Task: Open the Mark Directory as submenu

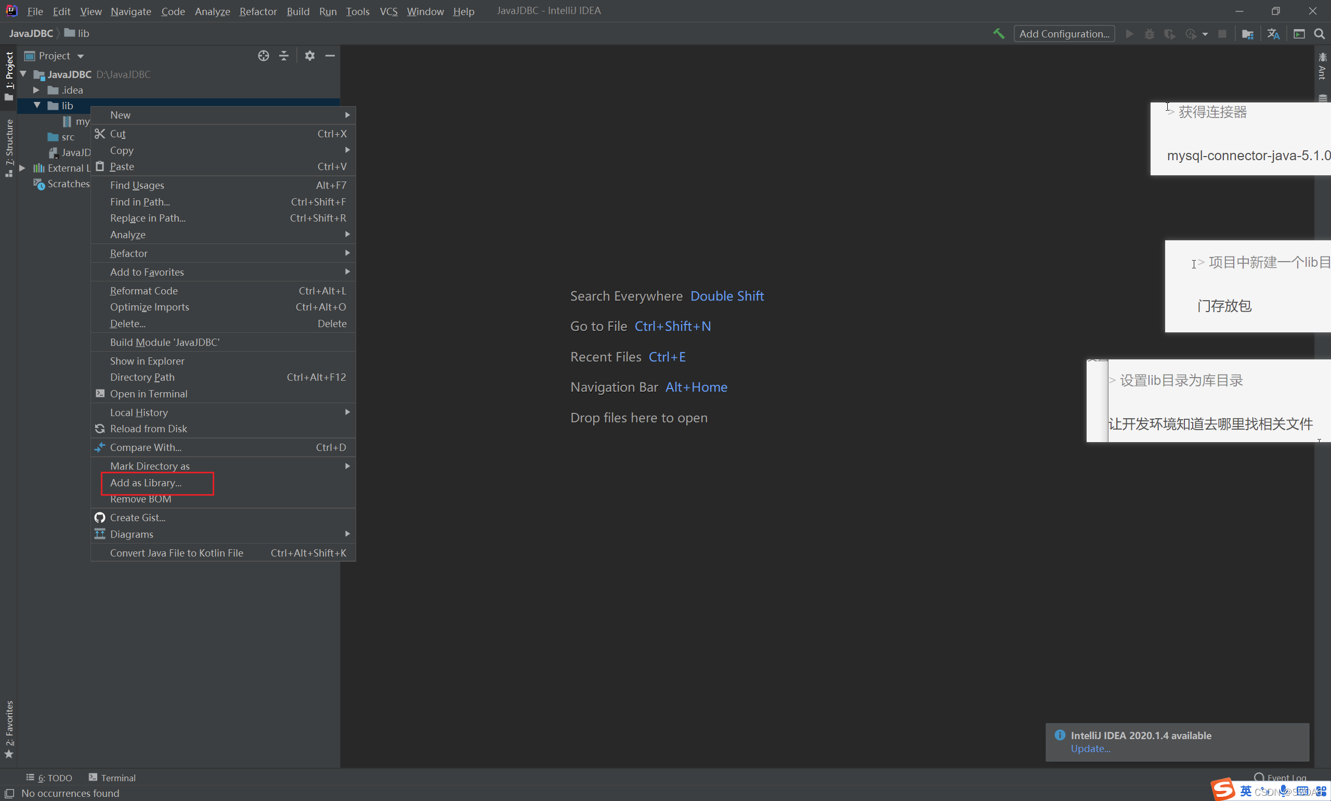Action: [150, 466]
